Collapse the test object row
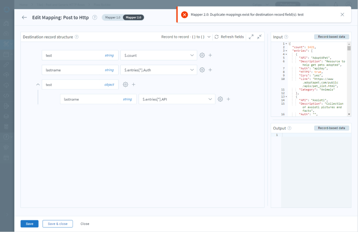 click(x=38, y=85)
